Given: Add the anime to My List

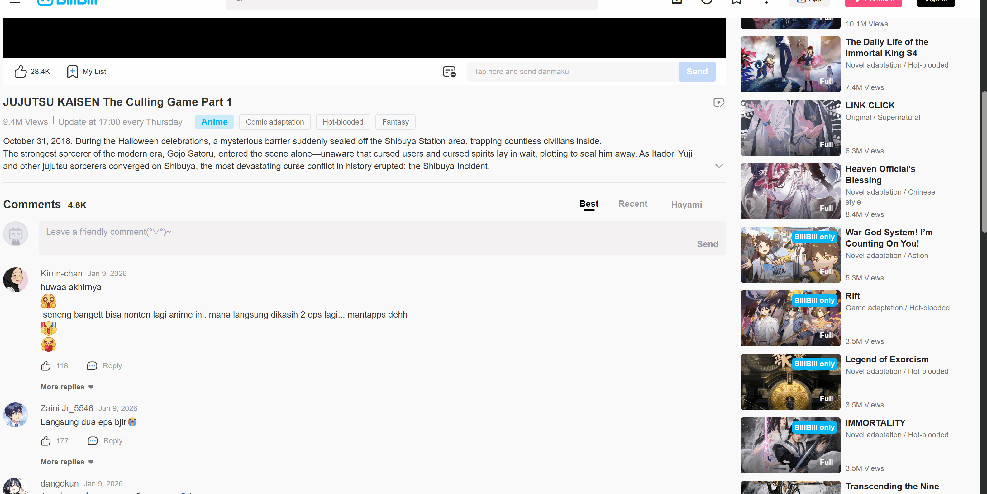Looking at the screenshot, I should pyautogui.click(x=86, y=72).
